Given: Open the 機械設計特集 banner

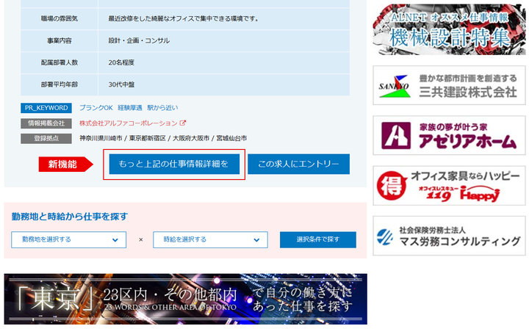Looking at the screenshot, I should click(x=449, y=29).
